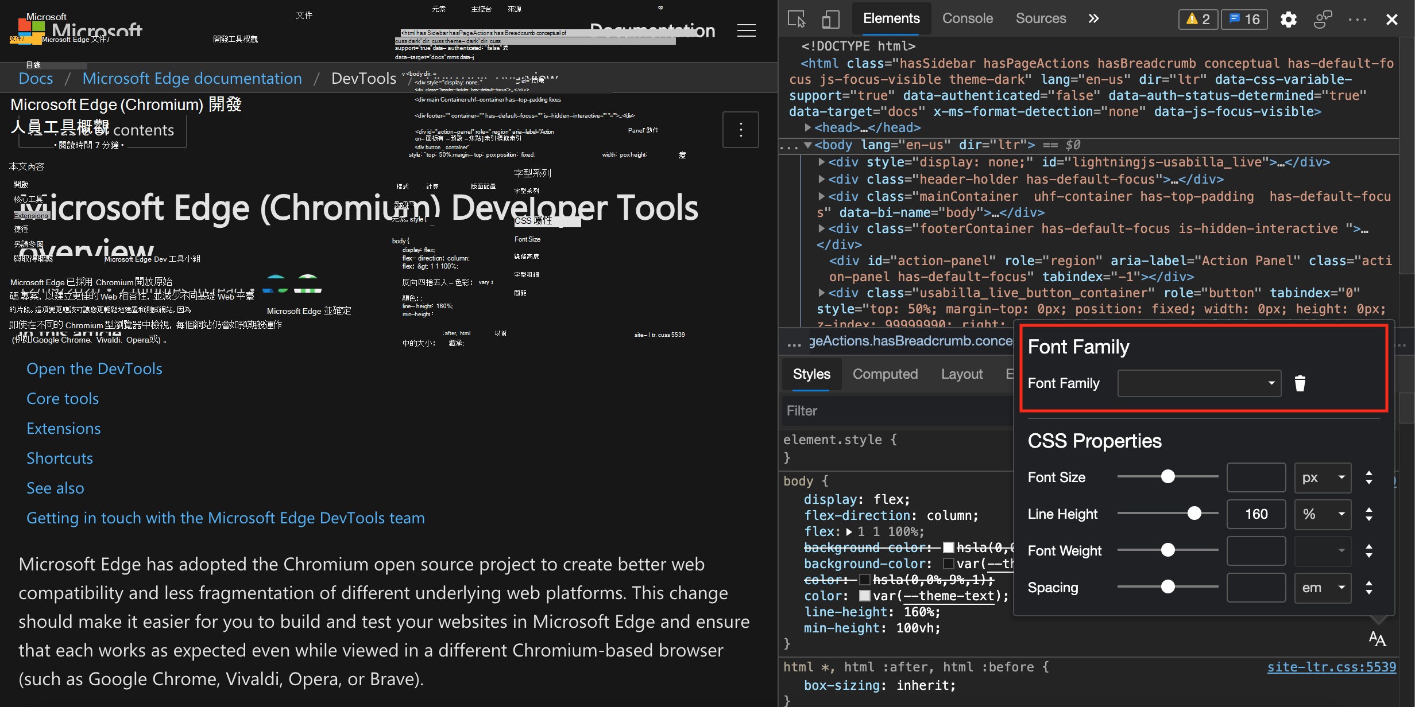This screenshot has height=707, width=1415.
Task: Delete Font Family with trash icon
Action: point(1300,383)
